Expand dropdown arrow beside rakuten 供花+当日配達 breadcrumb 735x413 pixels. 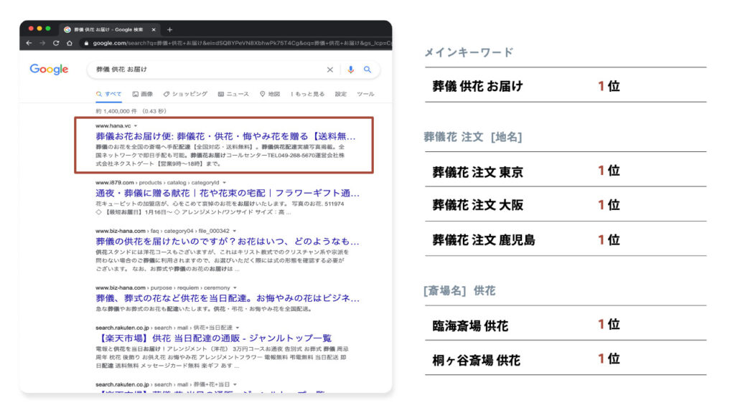237,328
